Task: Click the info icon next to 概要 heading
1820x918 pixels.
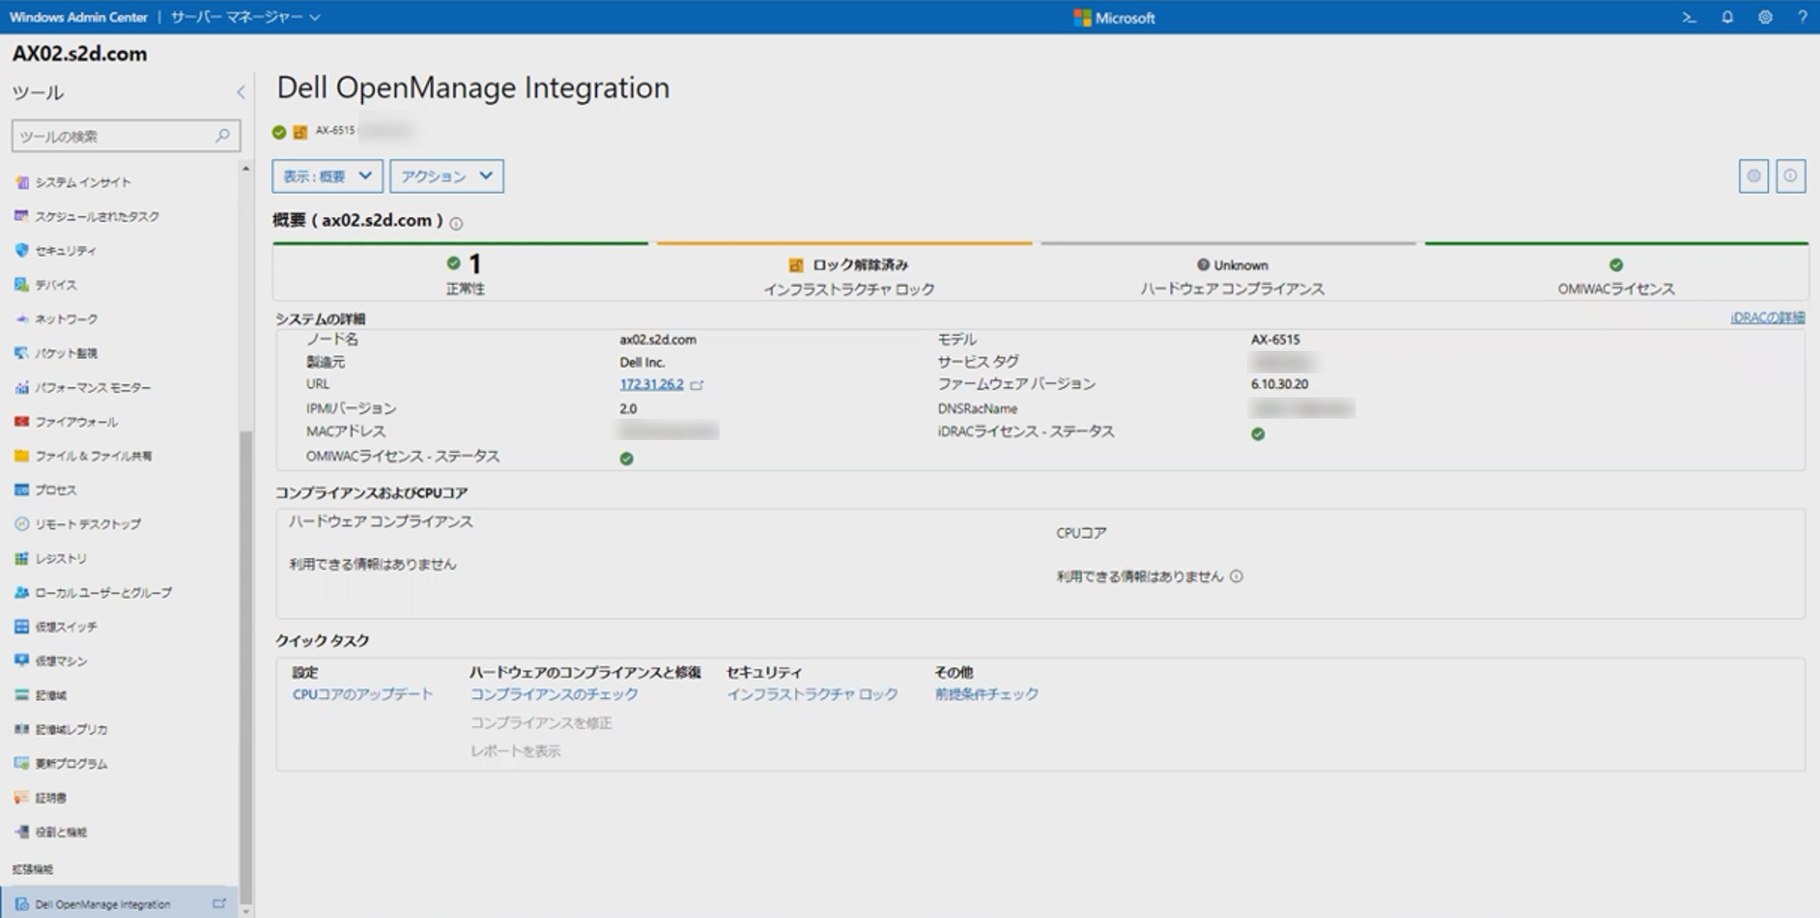Action: [456, 224]
